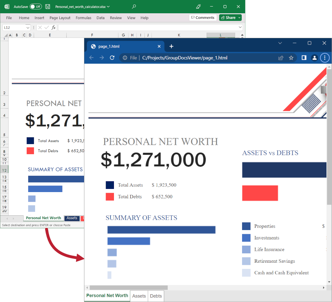Screen dimensions: 332x302
Task: Open the Formulas ribbon tab
Action: [x=83, y=18]
